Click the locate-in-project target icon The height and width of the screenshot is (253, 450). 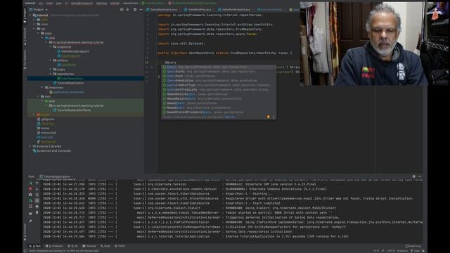pos(122,9)
